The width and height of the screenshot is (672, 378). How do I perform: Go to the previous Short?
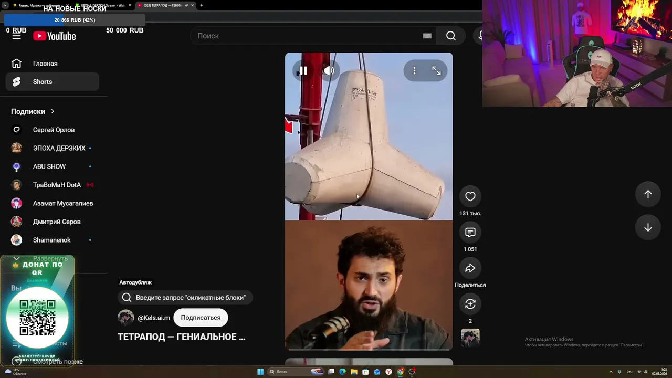(x=648, y=194)
